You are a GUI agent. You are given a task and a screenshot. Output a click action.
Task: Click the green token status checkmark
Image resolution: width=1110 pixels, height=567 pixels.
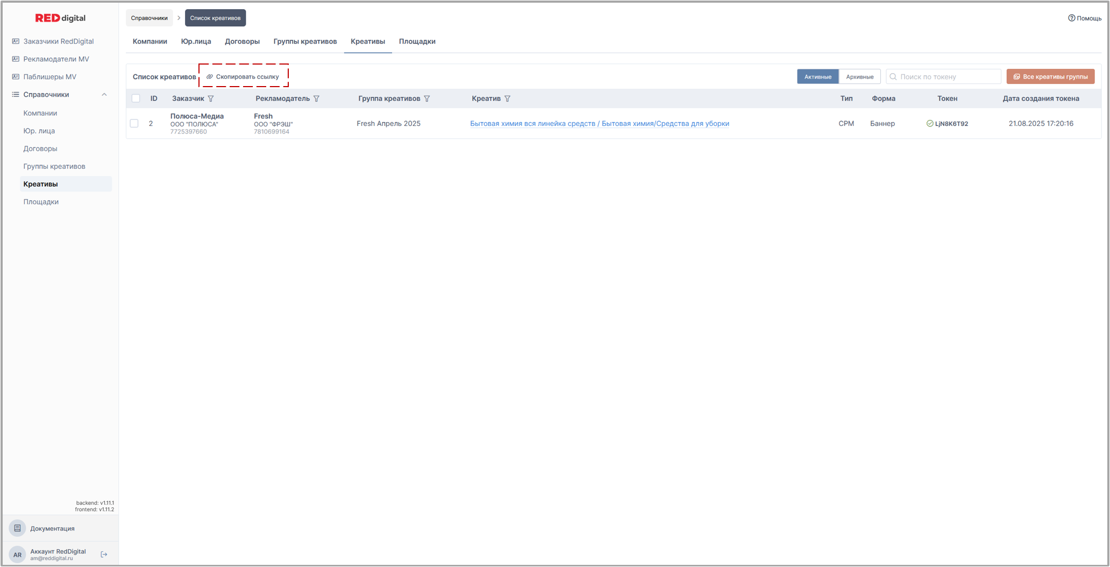[930, 124]
